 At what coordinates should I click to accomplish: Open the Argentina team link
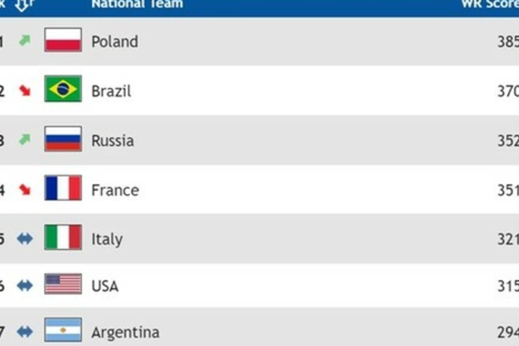click(125, 333)
